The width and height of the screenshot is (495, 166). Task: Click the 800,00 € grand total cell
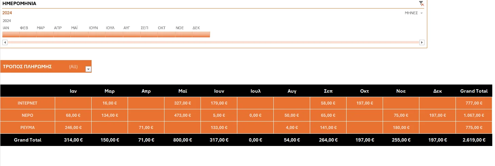pyautogui.click(x=182, y=140)
